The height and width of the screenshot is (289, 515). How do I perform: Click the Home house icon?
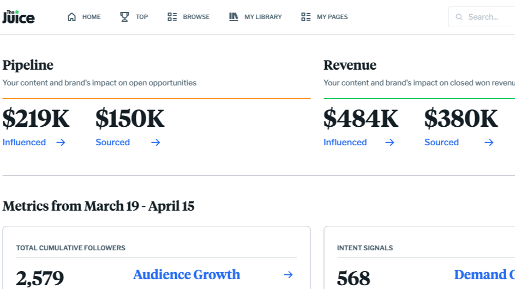[71, 17]
